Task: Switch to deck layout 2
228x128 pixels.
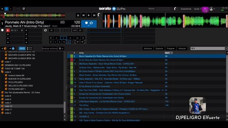Action: 11,9
